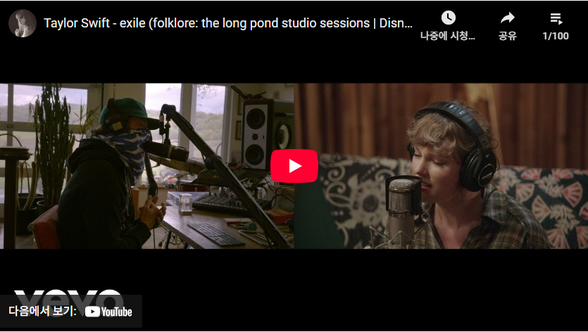This screenshot has height=332, width=588.
Task: Select the "공유" share label
Action: point(508,36)
